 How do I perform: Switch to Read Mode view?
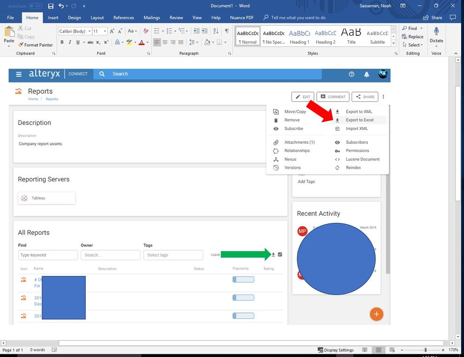click(x=365, y=350)
